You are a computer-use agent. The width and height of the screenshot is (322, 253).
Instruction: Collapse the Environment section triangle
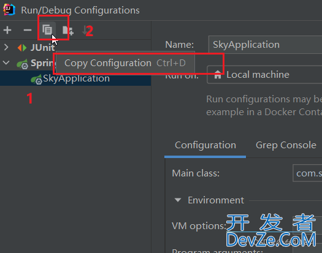178,200
